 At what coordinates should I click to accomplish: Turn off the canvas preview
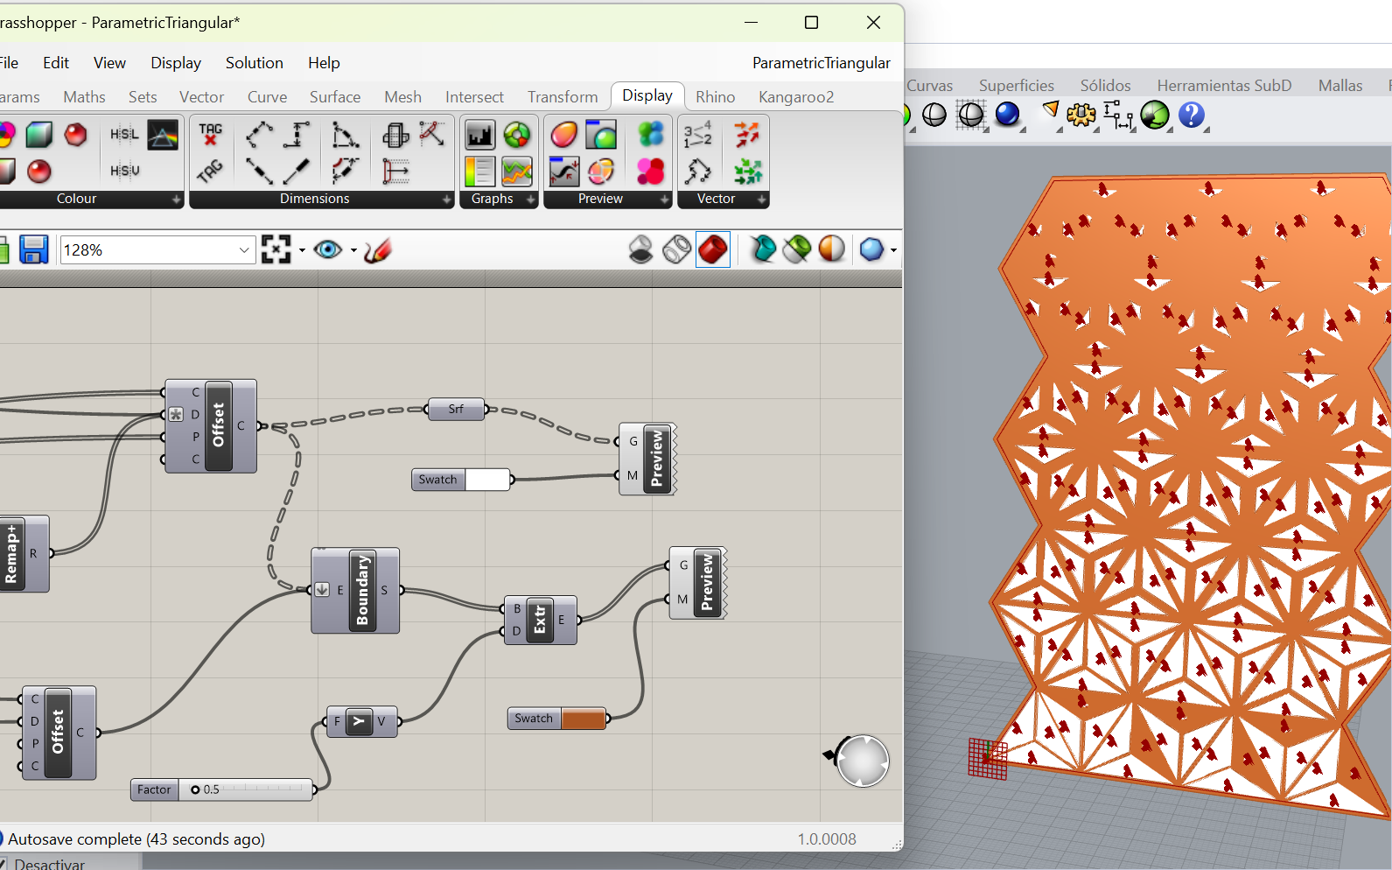click(x=640, y=250)
